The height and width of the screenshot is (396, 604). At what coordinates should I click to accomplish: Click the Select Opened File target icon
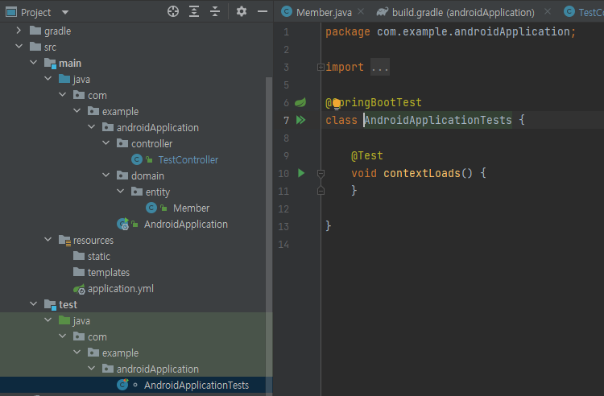click(x=173, y=12)
